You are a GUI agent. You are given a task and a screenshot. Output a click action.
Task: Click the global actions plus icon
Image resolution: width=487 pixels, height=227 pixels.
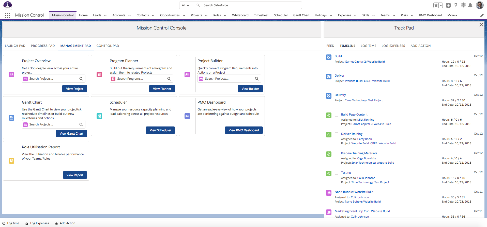coord(448,5)
